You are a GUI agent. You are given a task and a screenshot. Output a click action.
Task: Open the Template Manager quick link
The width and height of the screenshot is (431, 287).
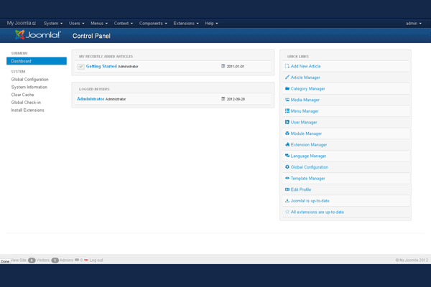point(308,178)
